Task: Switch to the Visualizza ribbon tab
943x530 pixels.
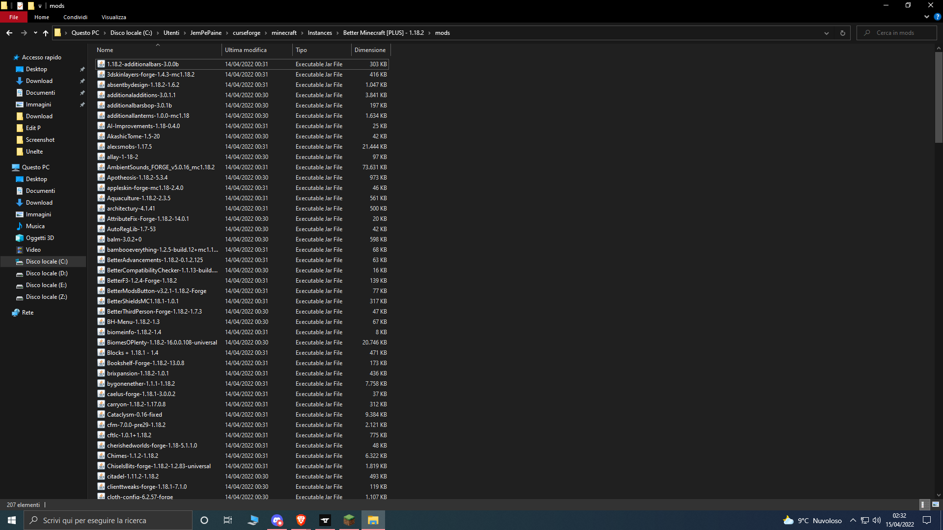Action: pos(113,17)
